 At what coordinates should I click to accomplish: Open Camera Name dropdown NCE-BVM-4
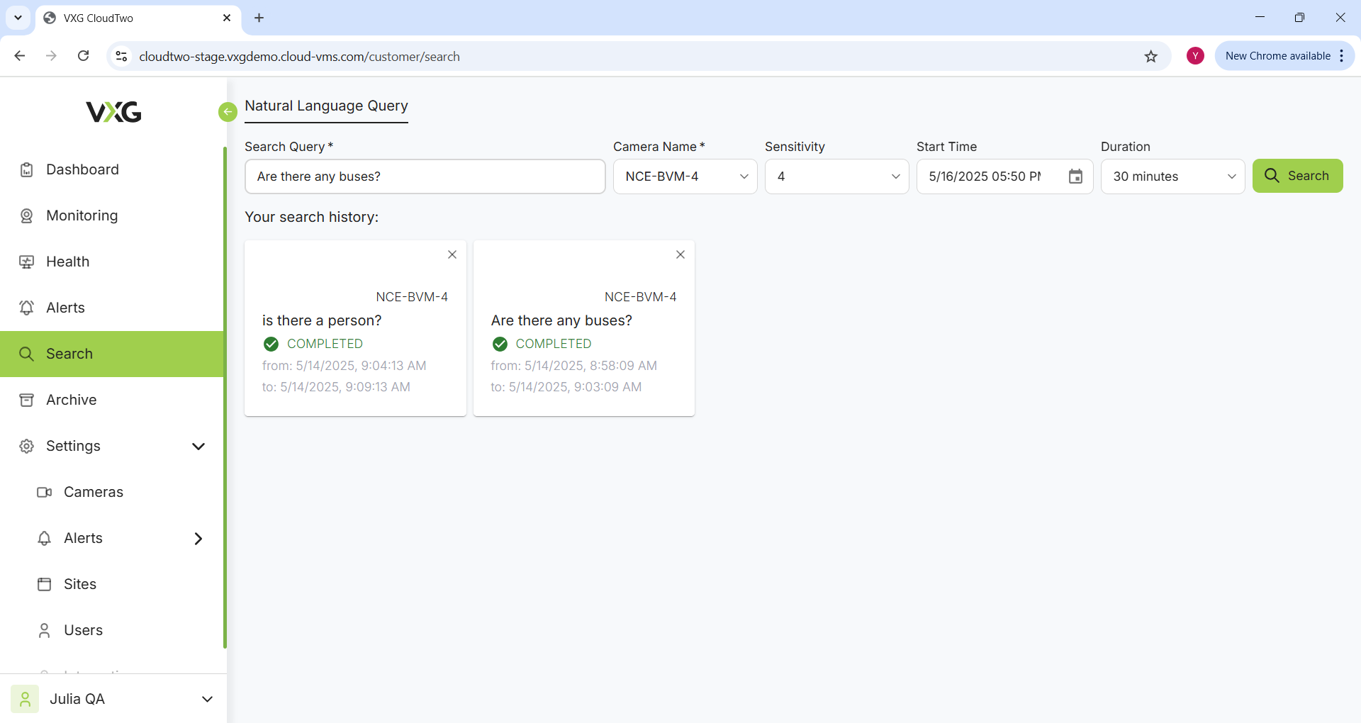(x=685, y=176)
